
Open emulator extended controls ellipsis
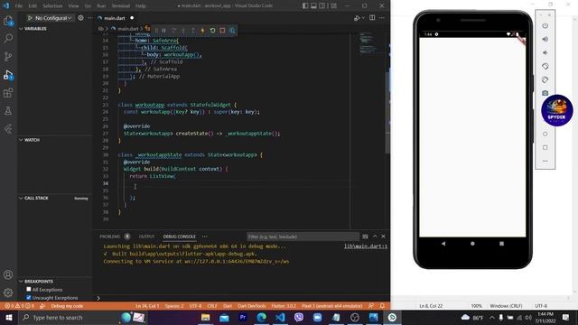pyautogui.click(x=545, y=161)
